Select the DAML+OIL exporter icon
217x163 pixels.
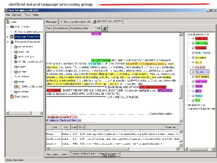tap(17, 87)
